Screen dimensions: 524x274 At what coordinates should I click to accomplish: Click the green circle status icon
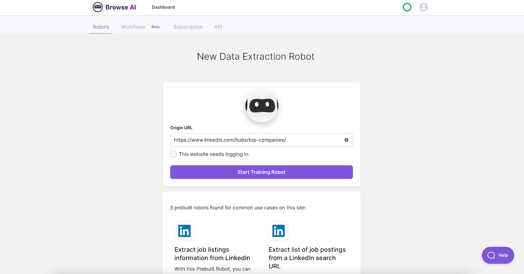(x=407, y=7)
